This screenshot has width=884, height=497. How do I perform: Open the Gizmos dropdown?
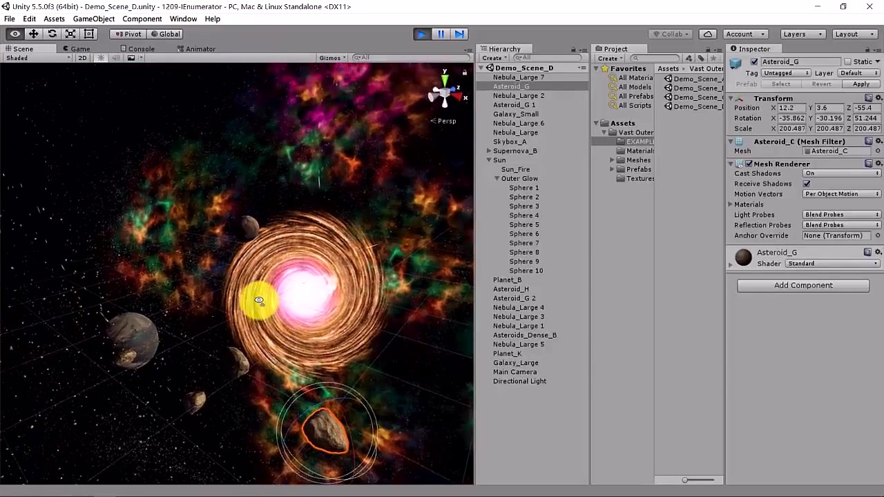pos(332,58)
